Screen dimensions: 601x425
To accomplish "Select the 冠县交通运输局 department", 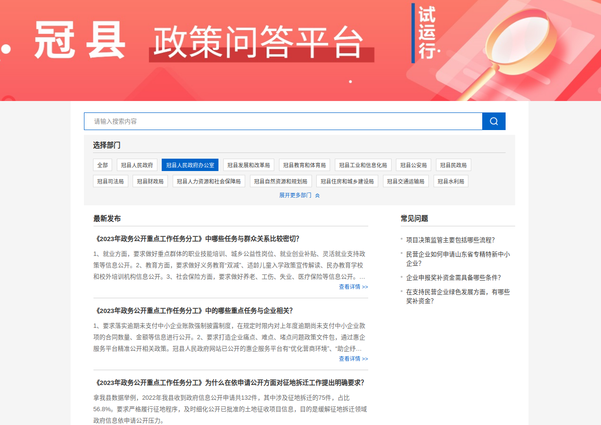I will click(x=406, y=181).
